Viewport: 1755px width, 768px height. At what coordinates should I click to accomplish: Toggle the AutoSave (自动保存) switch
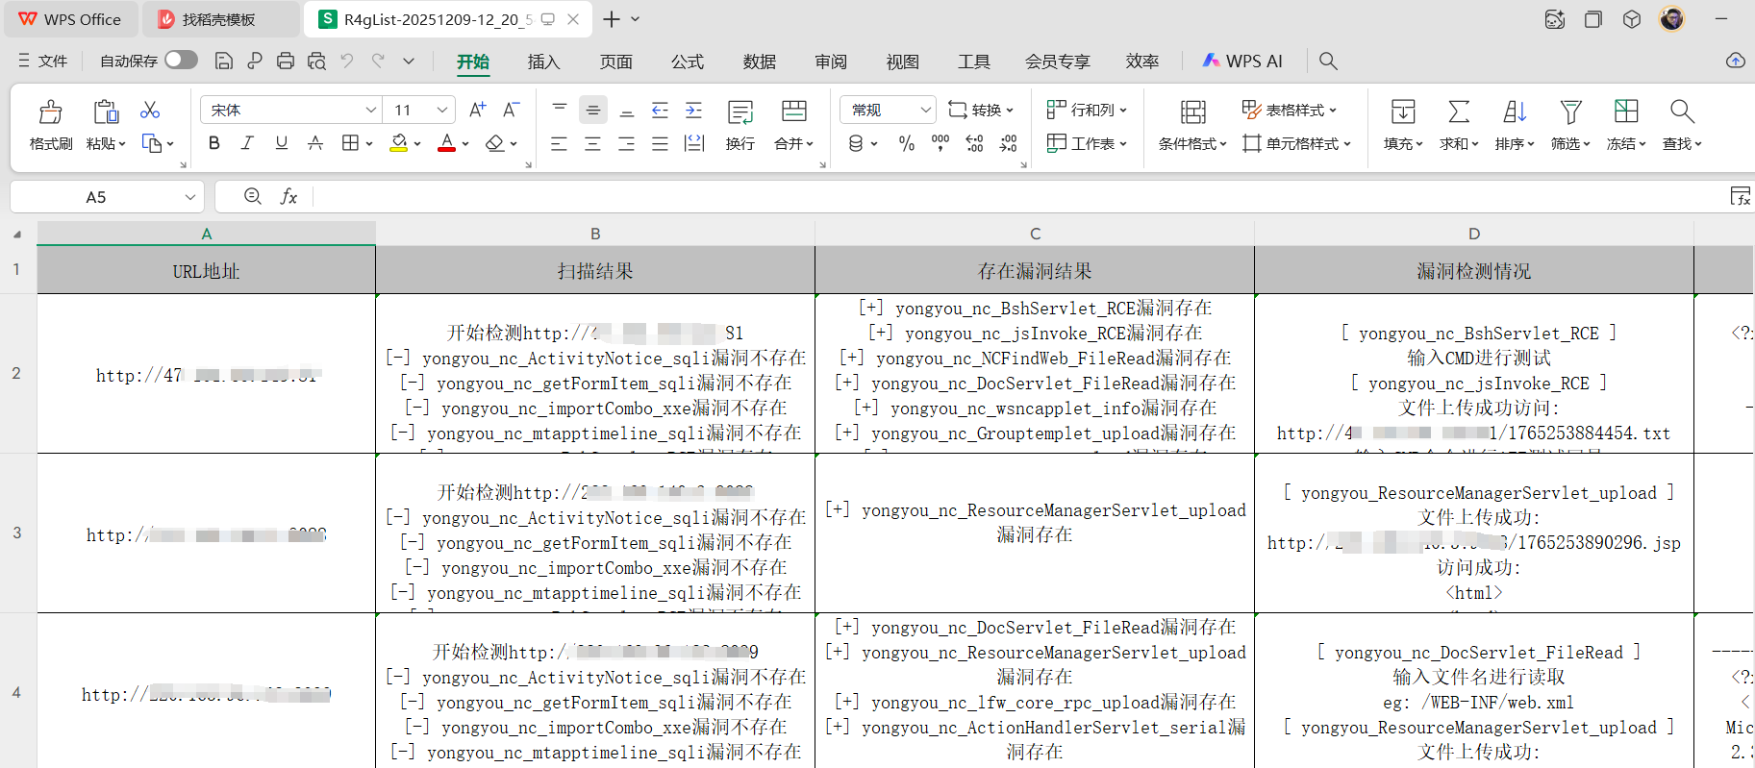pos(181,60)
